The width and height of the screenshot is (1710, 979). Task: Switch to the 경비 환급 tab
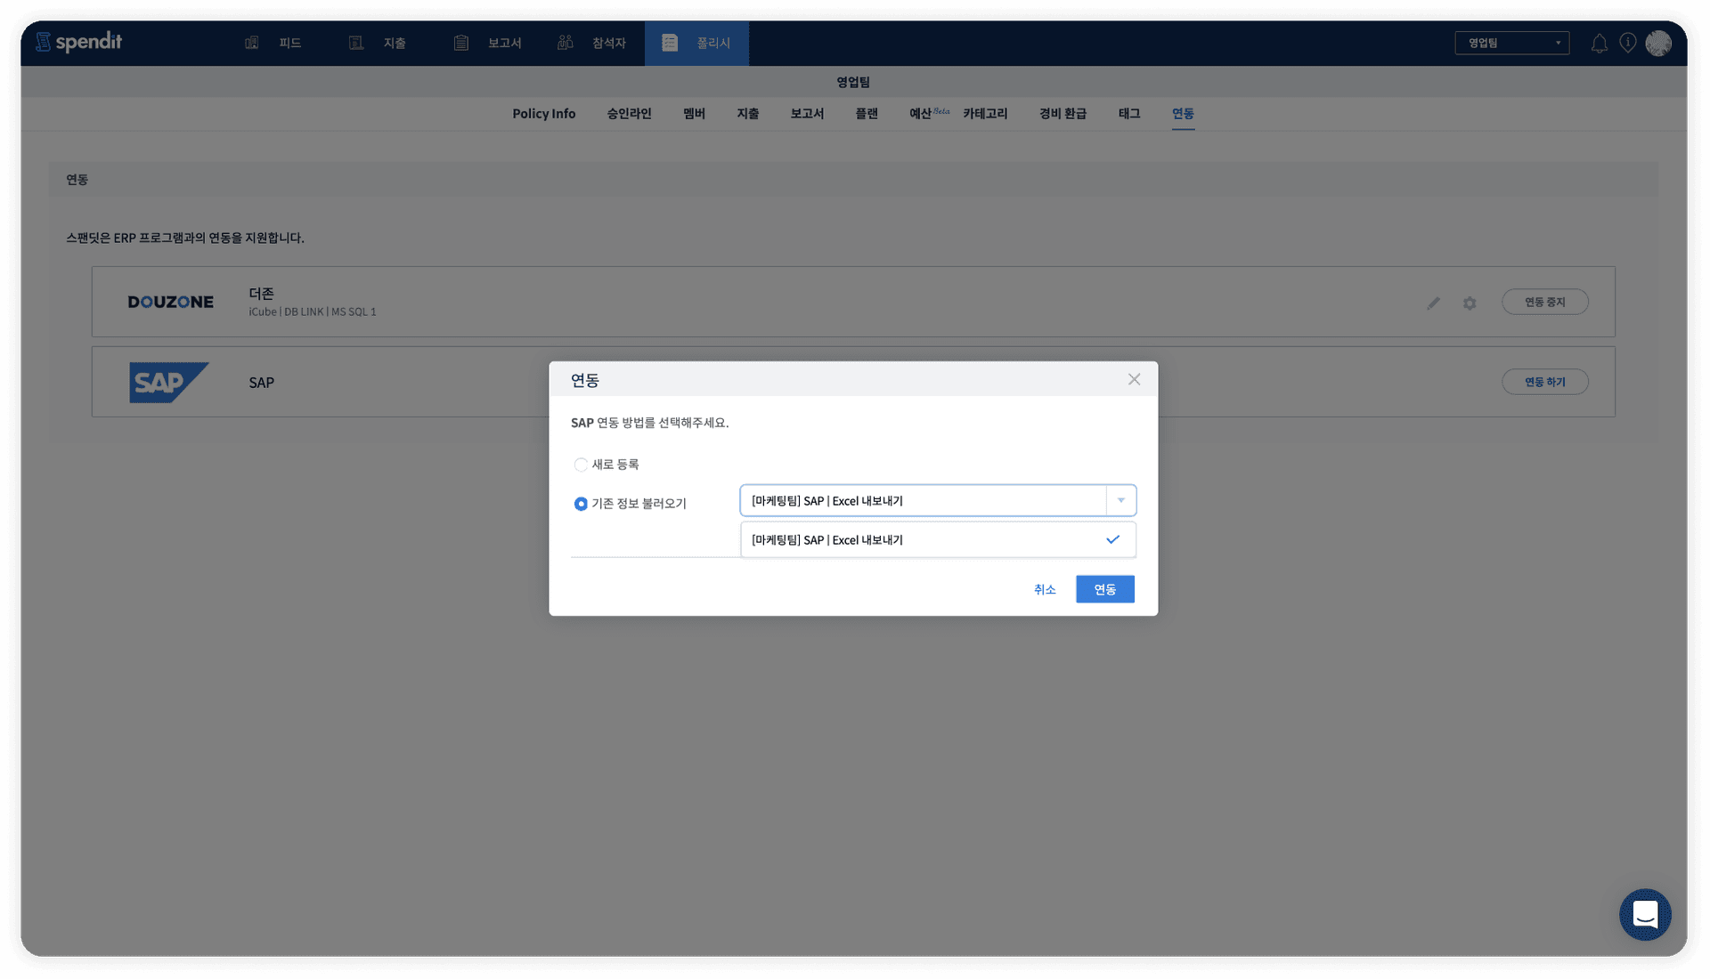pyautogui.click(x=1063, y=114)
